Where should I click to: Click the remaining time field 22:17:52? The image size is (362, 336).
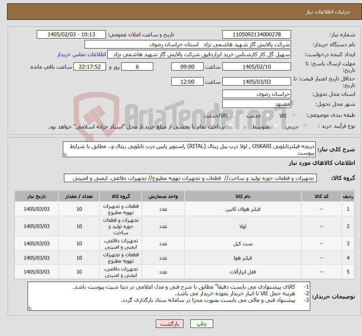coord(90,66)
